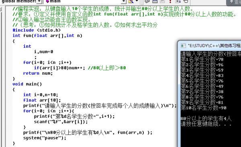
Task: Toggle breakpoint with the hand icon
Action: 186,1
